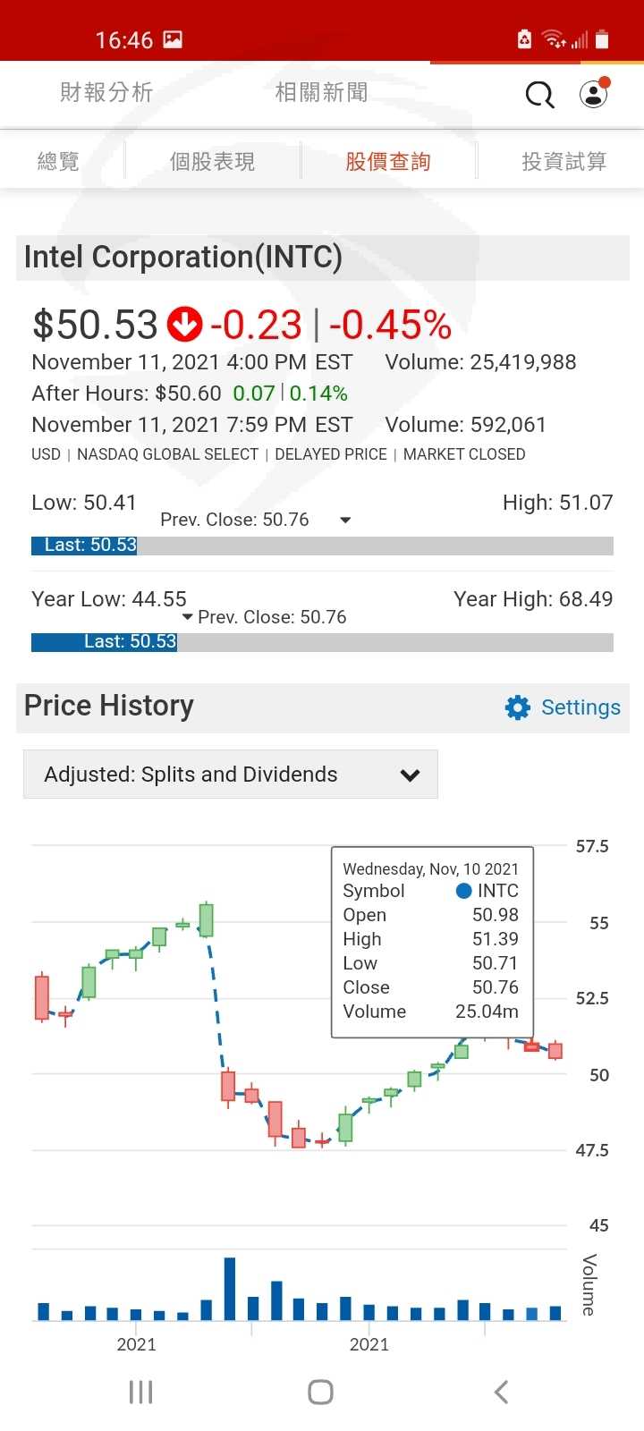
Task: Tap the day range Last: 50.53 bar
Action: [84, 546]
